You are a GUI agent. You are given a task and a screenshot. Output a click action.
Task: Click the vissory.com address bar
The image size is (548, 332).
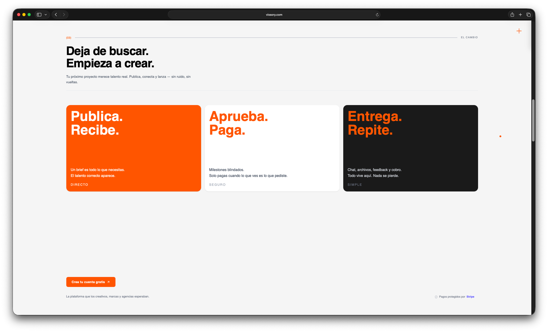pos(274,15)
